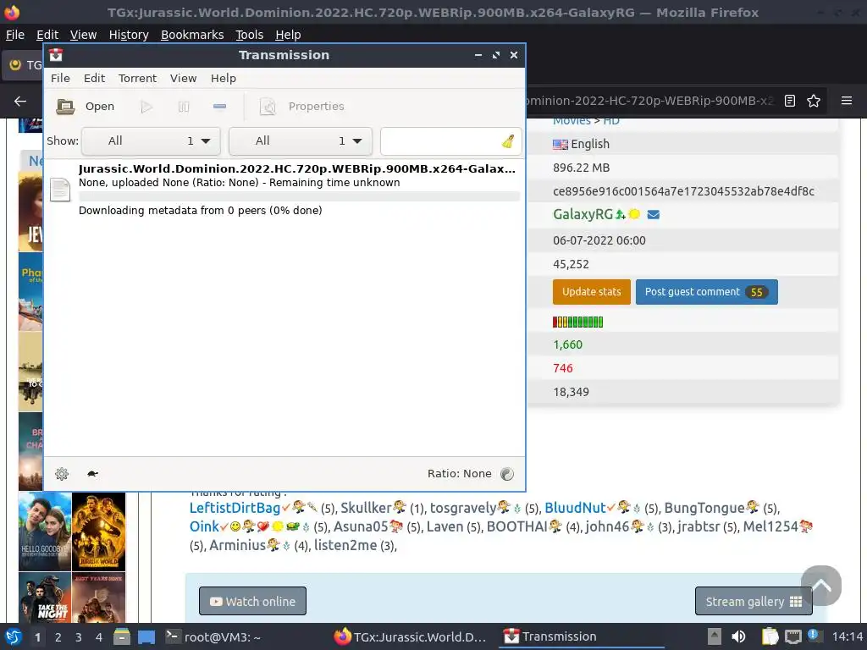This screenshot has height=650, width=867.
Task: Remove torrent with the minus toolbar icon
Action: point(219,106)
